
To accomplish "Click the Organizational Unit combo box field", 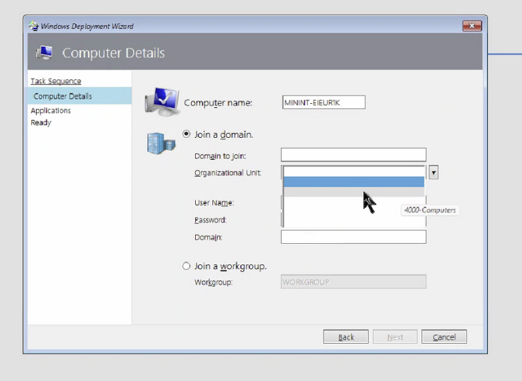I will tap(354, 171).
